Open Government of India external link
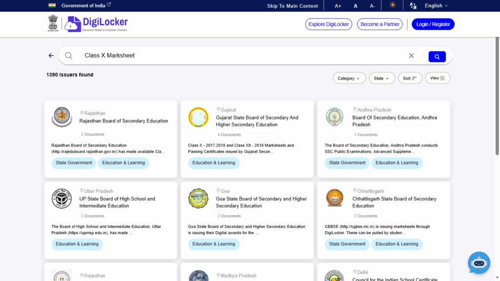Screen dimensions: 500x281 [86, 5]
